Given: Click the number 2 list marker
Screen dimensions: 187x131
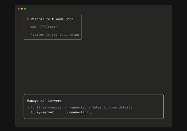Looking at the screenshot, I should click(32, 112).
